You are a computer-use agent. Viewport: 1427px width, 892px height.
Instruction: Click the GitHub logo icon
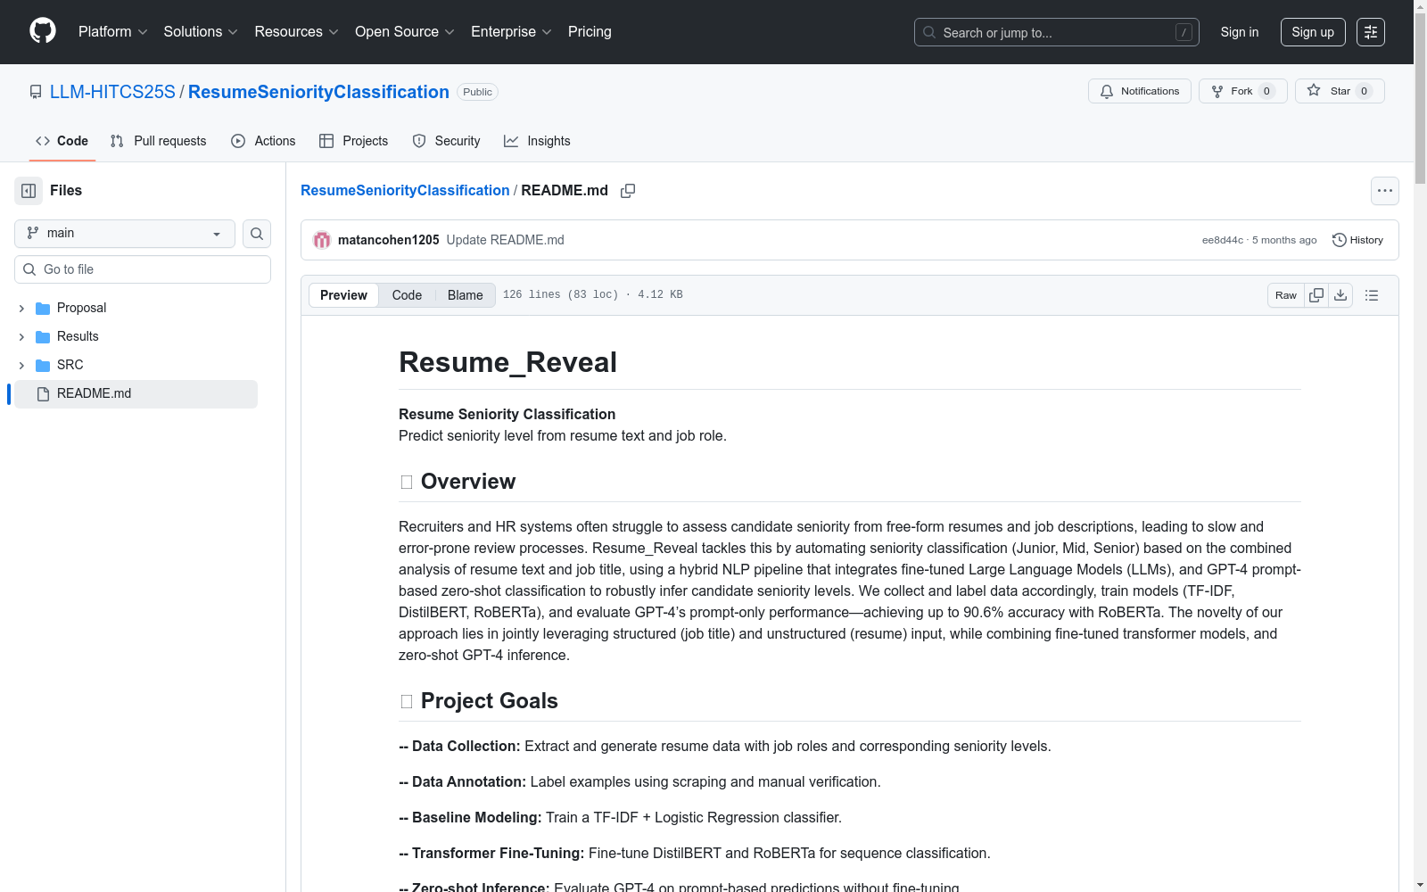pyautogui.click(x=43, y=31)
